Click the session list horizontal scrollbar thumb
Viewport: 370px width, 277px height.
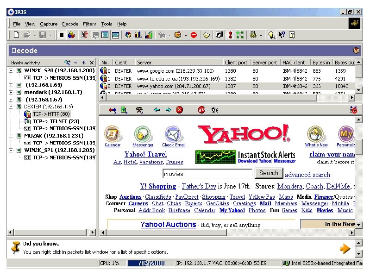[x=212, y=97]
